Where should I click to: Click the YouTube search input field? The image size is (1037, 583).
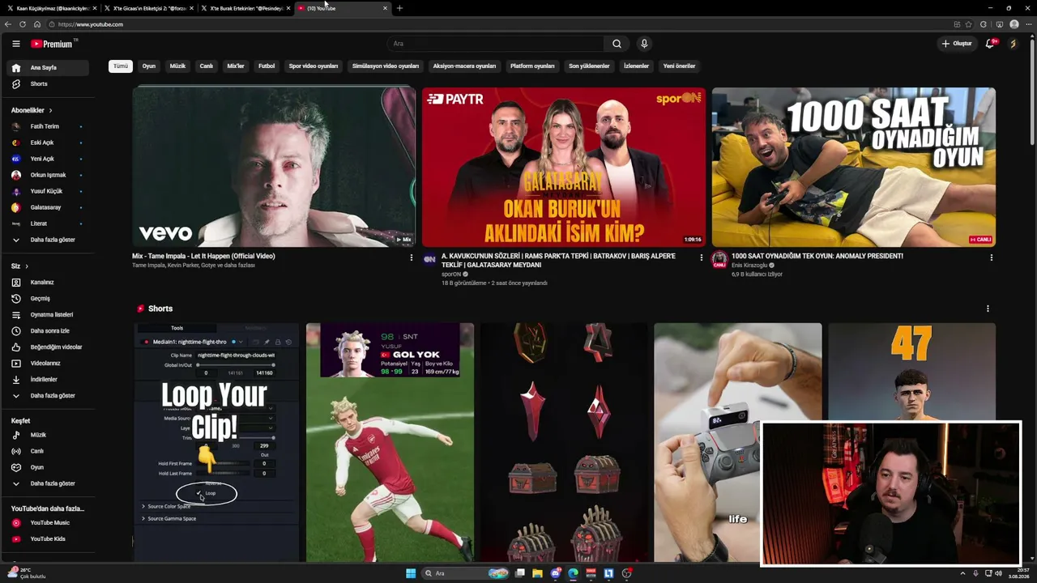[495, 44]
